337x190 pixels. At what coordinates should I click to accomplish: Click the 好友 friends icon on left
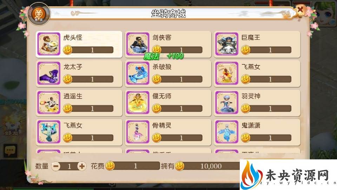pyautogui.click(x=12, y=129)
